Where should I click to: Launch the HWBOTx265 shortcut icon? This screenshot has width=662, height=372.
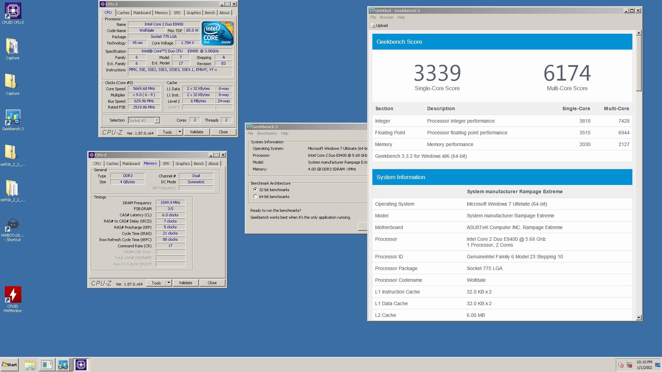pyautogui.click(x=13, y=224)
